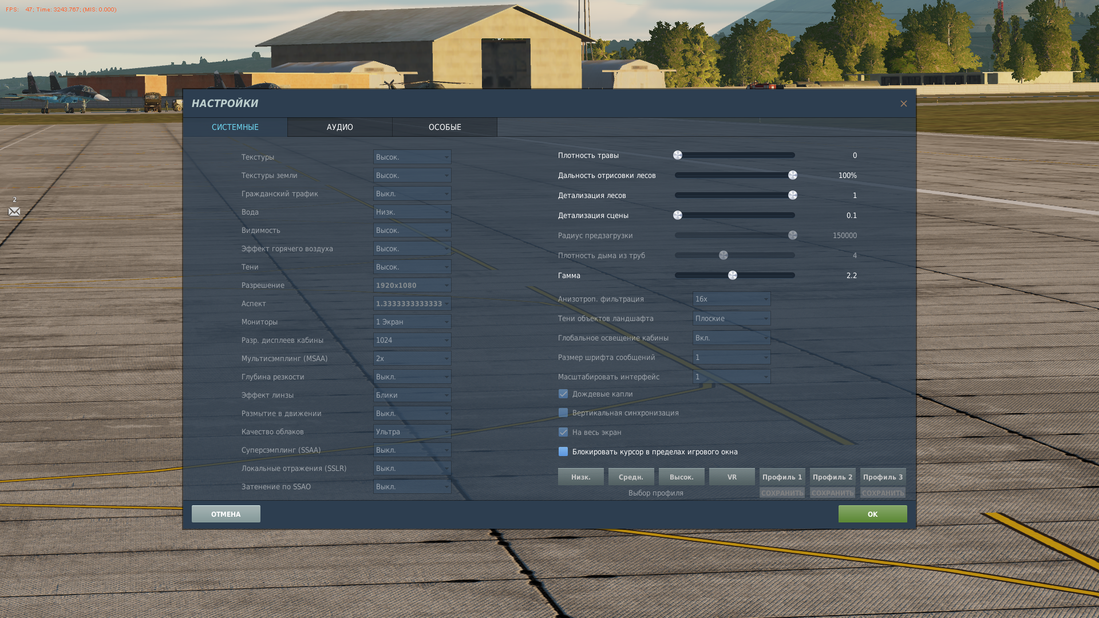
Task: Open the Мониторы dropdown
Action: [x=412, y=322]
